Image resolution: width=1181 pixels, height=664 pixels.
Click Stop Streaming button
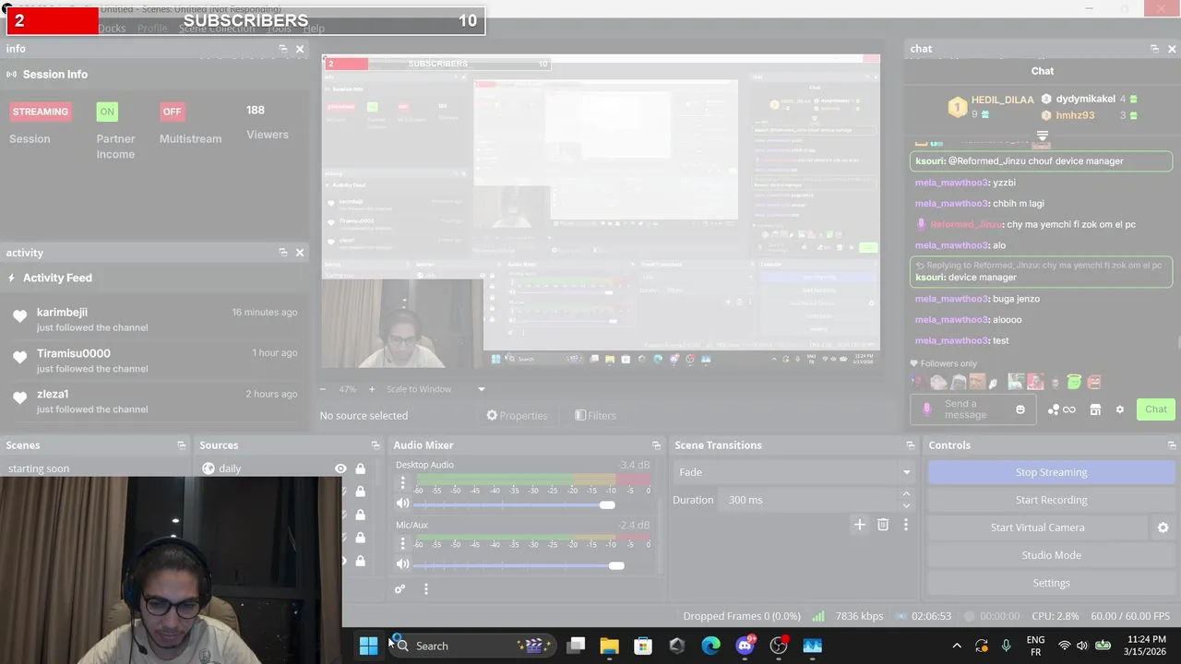pos(1051,472)
